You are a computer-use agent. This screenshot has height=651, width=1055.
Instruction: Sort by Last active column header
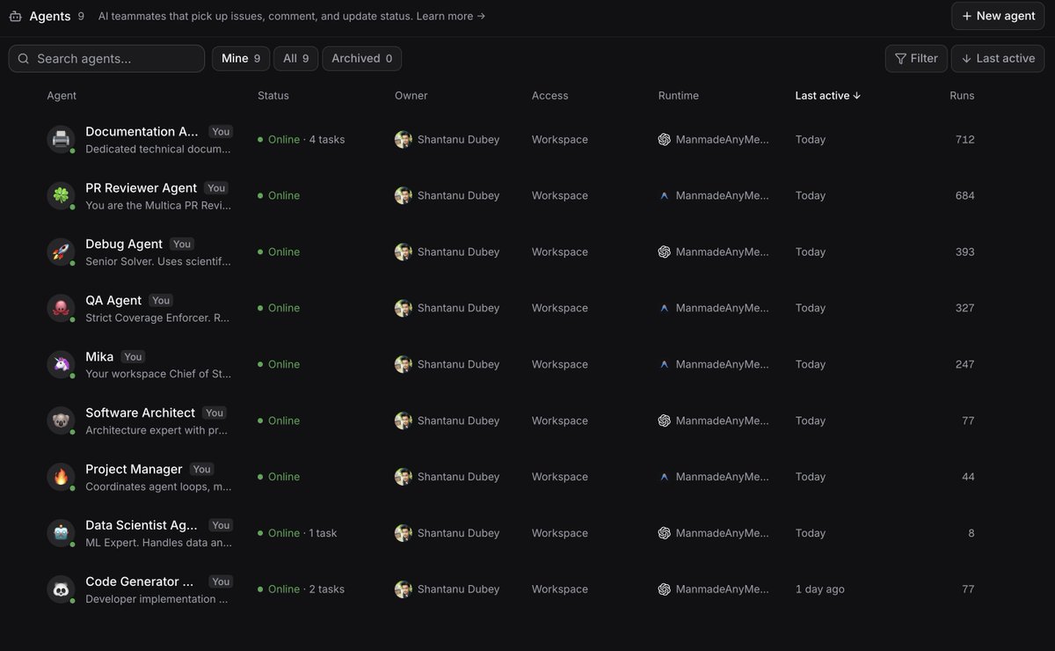[828, 95]
